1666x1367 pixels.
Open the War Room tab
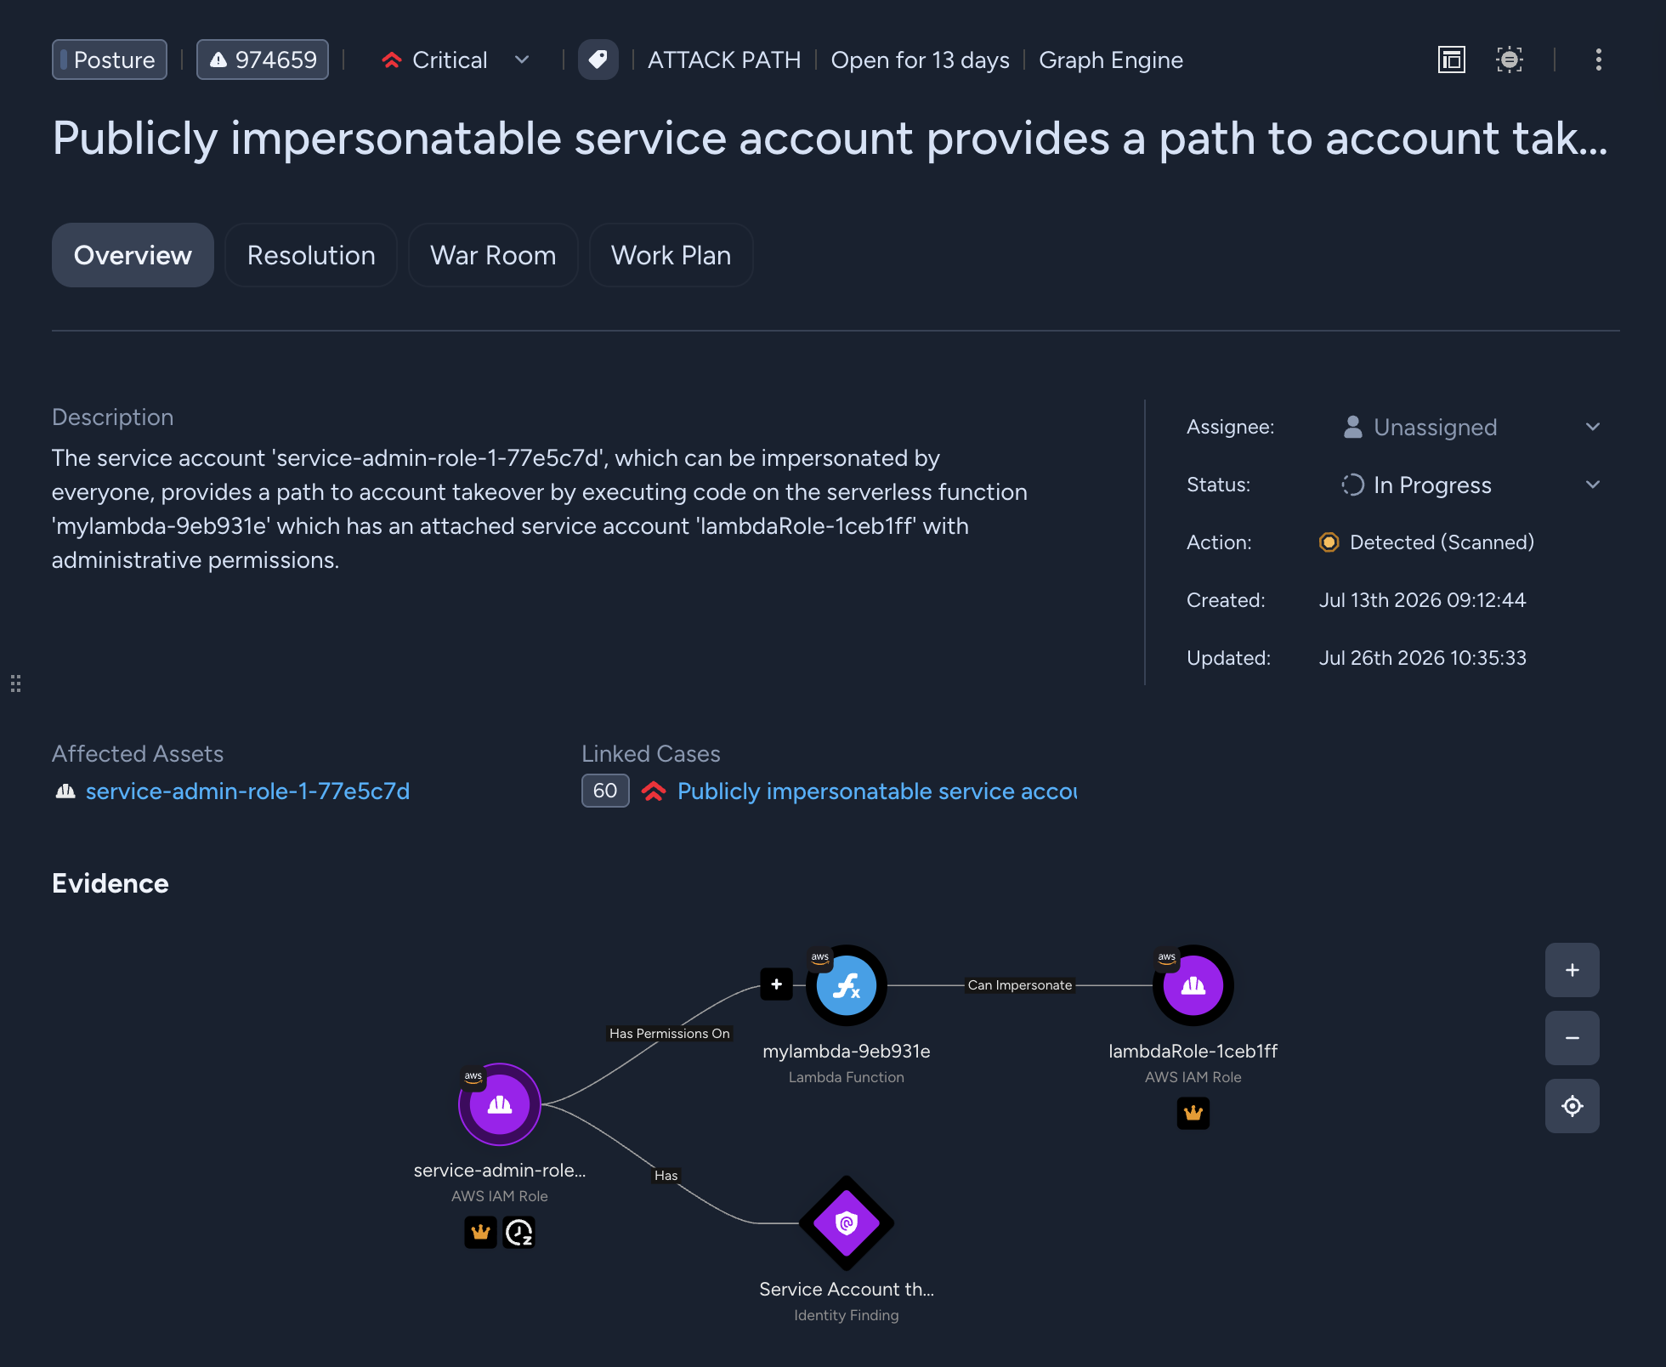[x=493, y=255]
